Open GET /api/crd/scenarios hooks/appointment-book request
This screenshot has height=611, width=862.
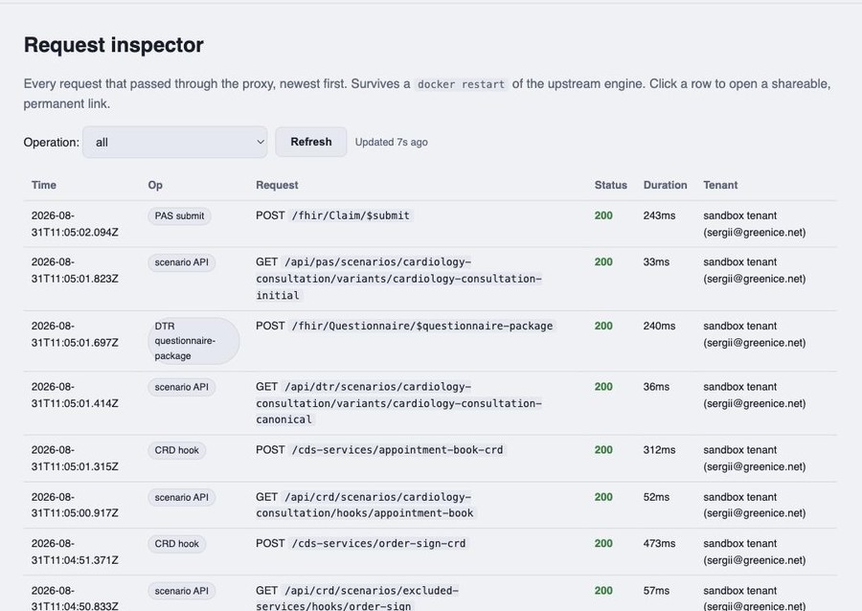(365, 505)
